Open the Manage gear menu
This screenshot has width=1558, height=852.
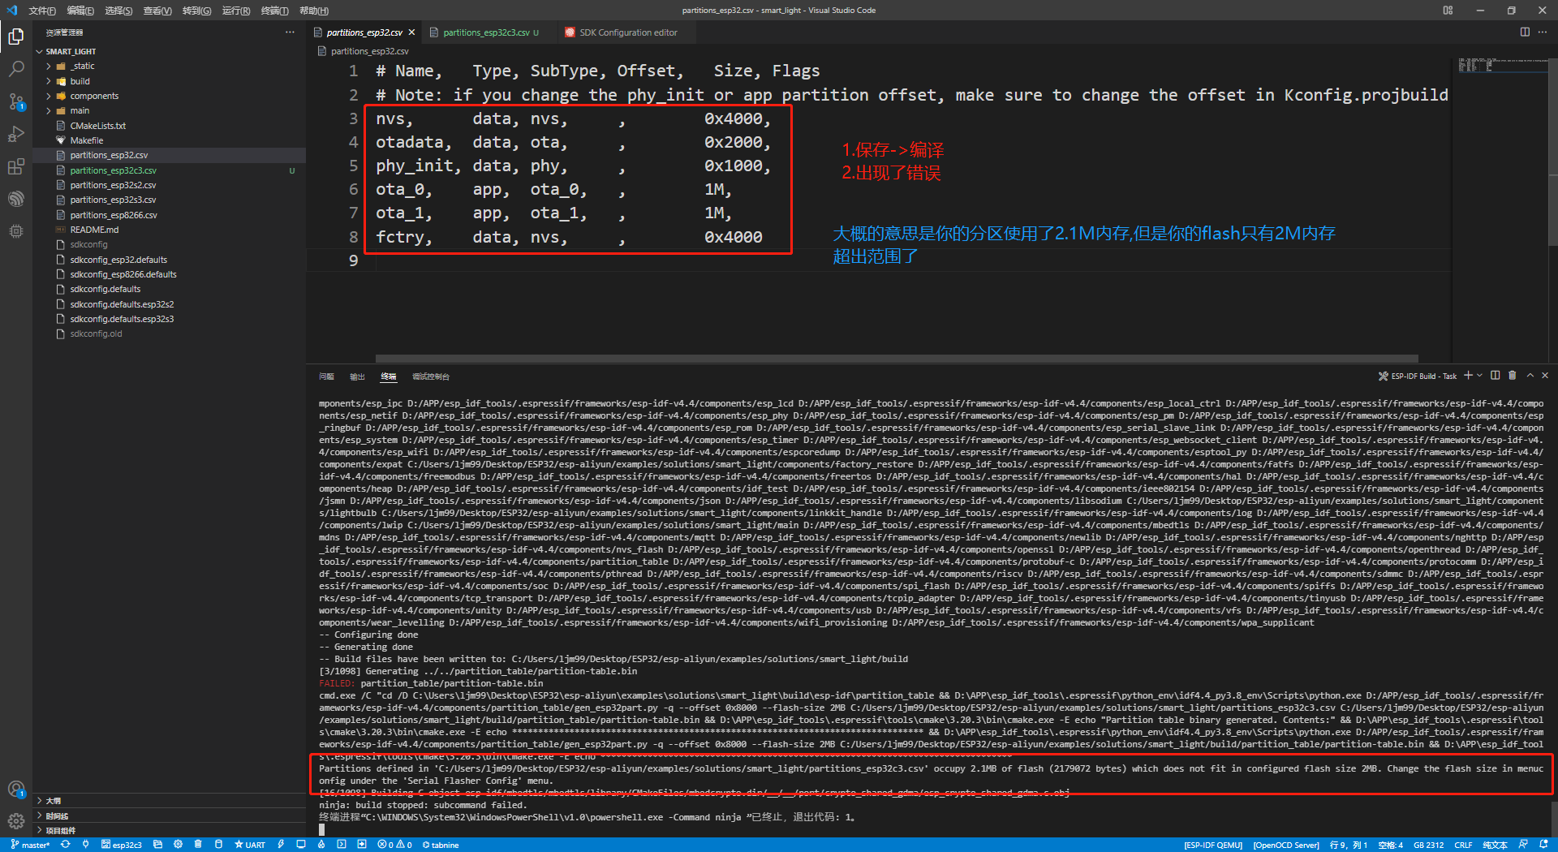click(16, 821)
